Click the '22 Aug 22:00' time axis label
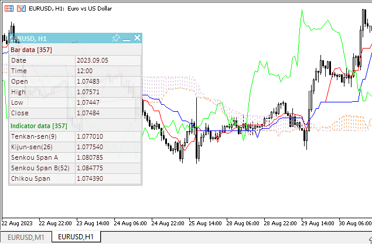 pyautogui.click(x=55, y=224)
